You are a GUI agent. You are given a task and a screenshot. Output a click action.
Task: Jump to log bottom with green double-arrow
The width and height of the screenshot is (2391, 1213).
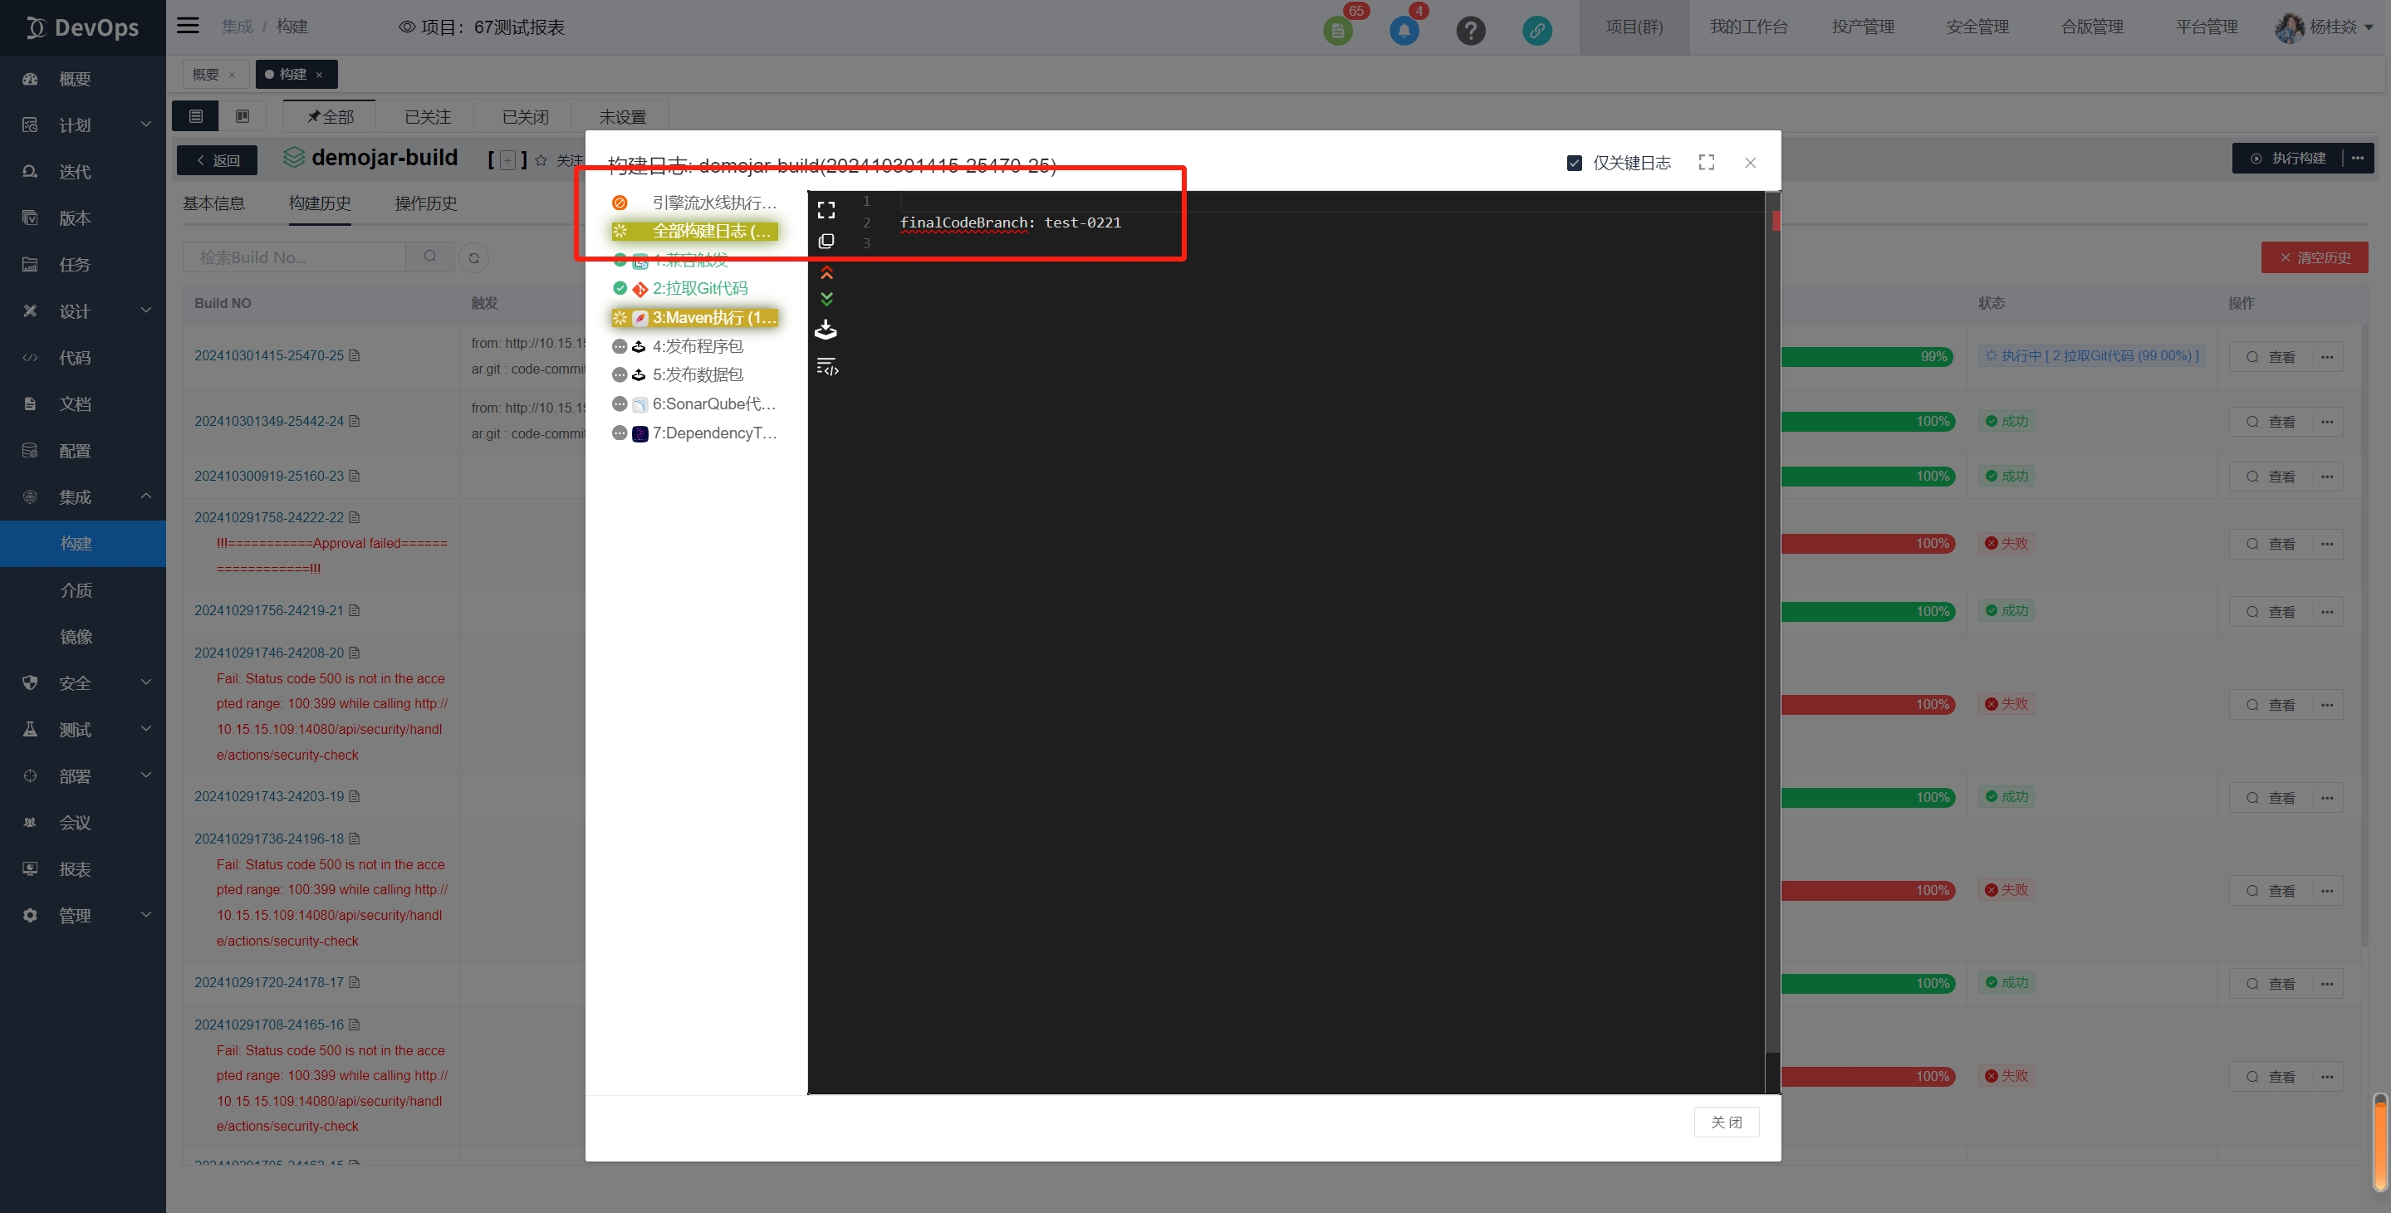(826, 299)
